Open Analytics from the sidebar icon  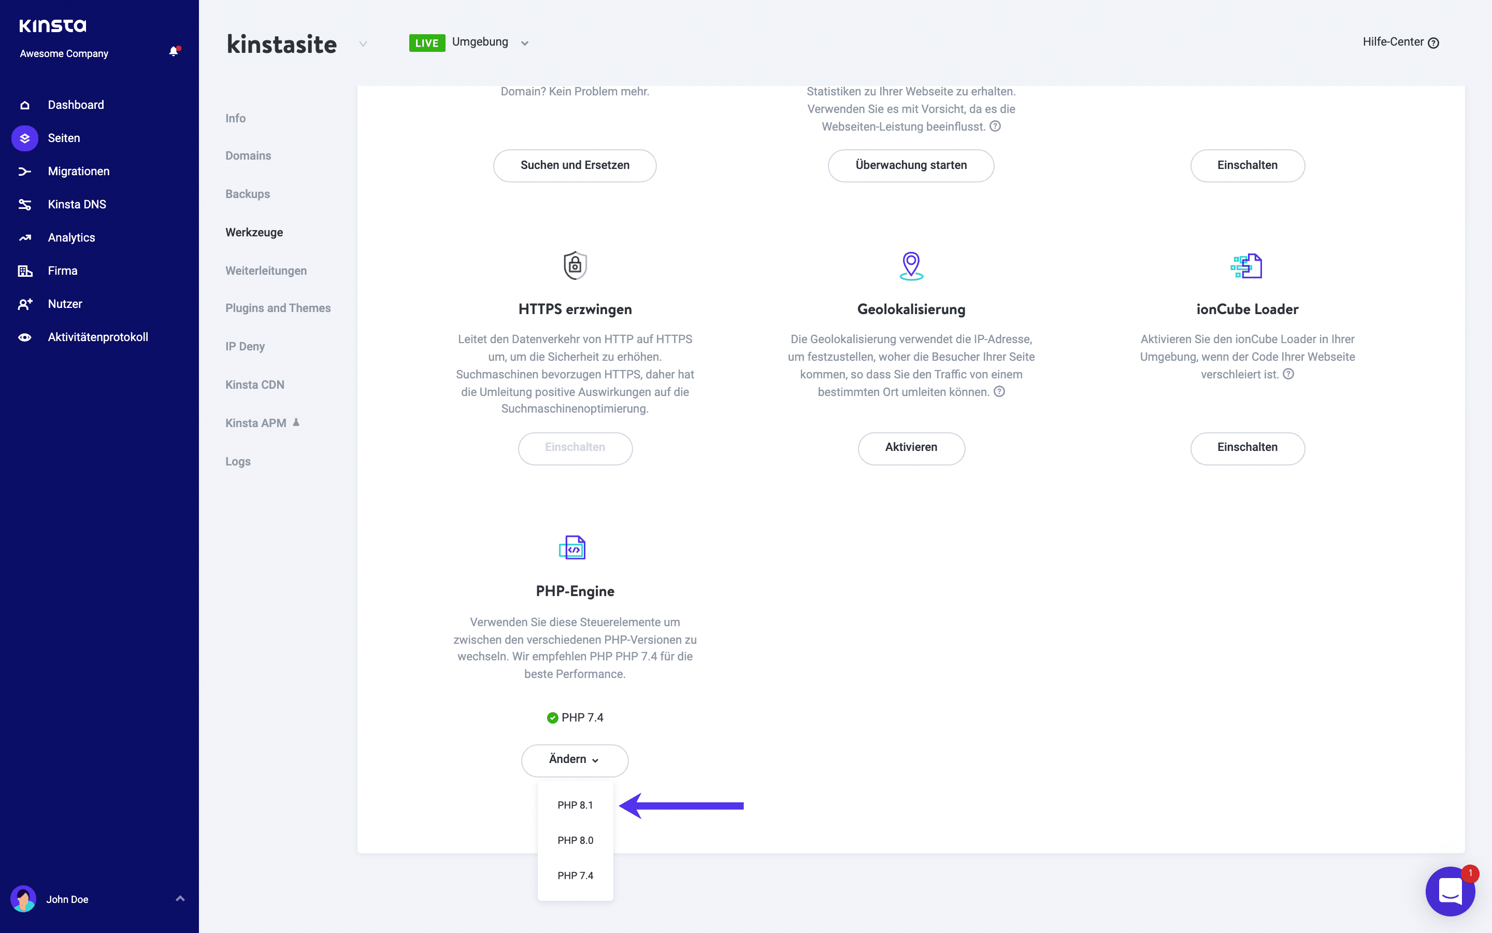(x=25, y=237)
